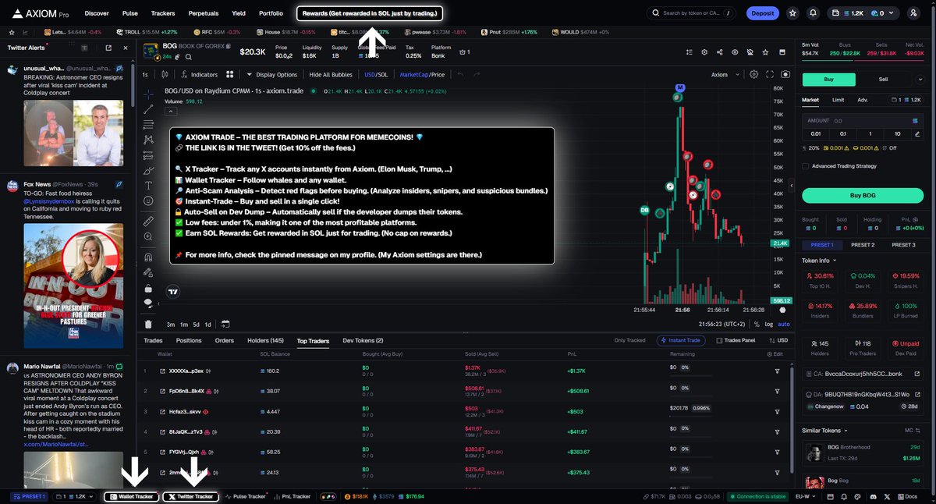Select the crosshair cursor drawing tool
The image size is (936, 504).
coord(148,94)
